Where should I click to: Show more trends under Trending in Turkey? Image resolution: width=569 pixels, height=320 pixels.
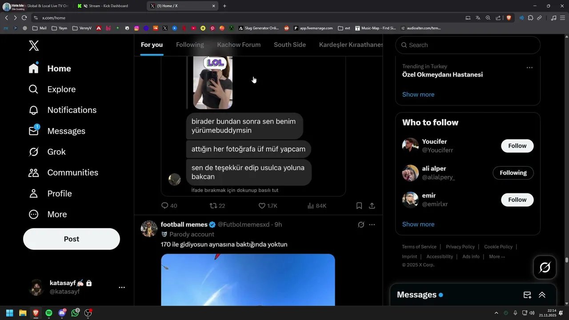(x=418, y=95)
